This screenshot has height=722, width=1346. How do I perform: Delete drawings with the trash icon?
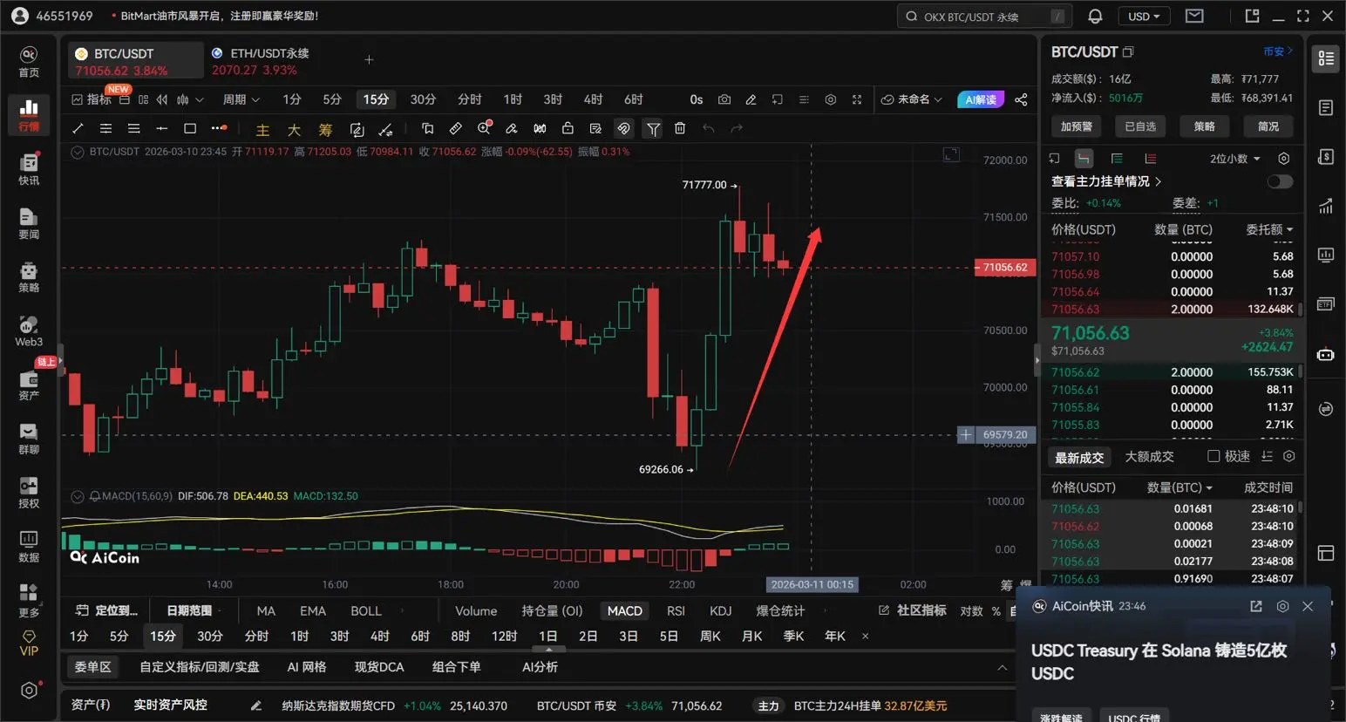[x=680, y=128]
